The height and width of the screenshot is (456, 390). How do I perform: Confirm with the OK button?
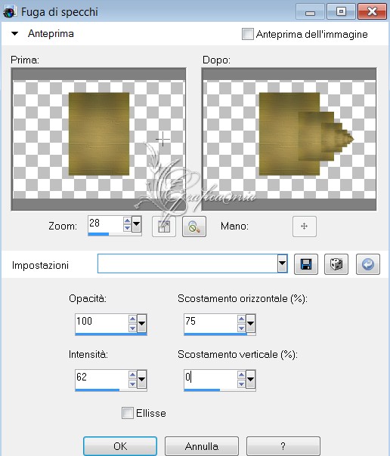120,446
